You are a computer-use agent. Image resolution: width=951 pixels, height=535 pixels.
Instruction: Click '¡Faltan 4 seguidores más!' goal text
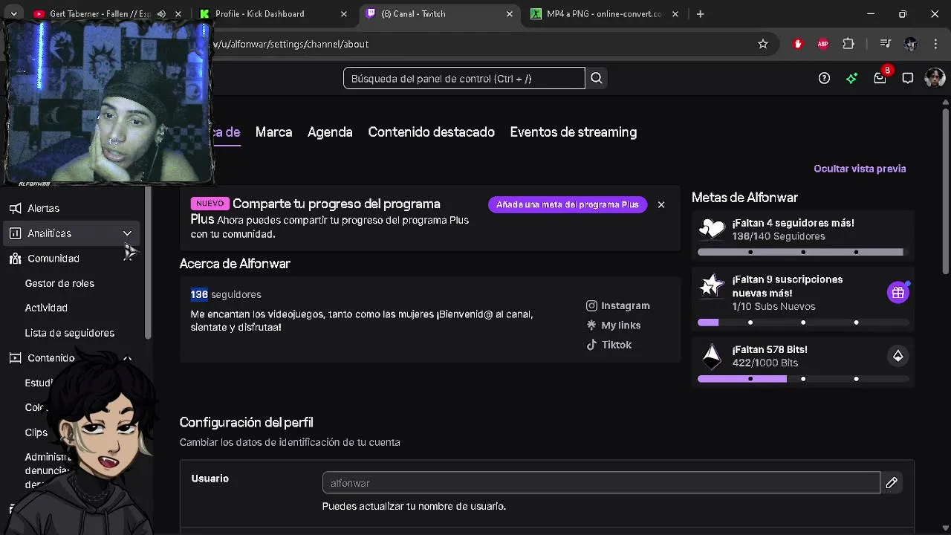[793, 223]
